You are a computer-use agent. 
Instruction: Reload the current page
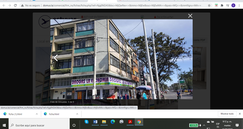click(x=15, y=5)
